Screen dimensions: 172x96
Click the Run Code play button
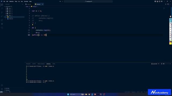(166, 4)
